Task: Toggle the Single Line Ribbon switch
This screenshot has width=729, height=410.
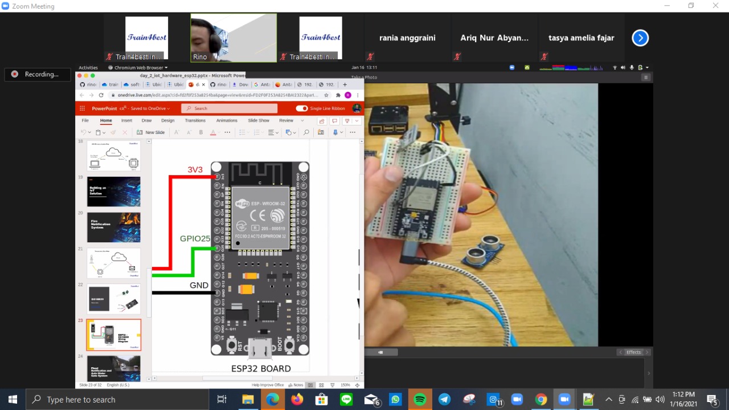Action: click(x=301, y=108)
